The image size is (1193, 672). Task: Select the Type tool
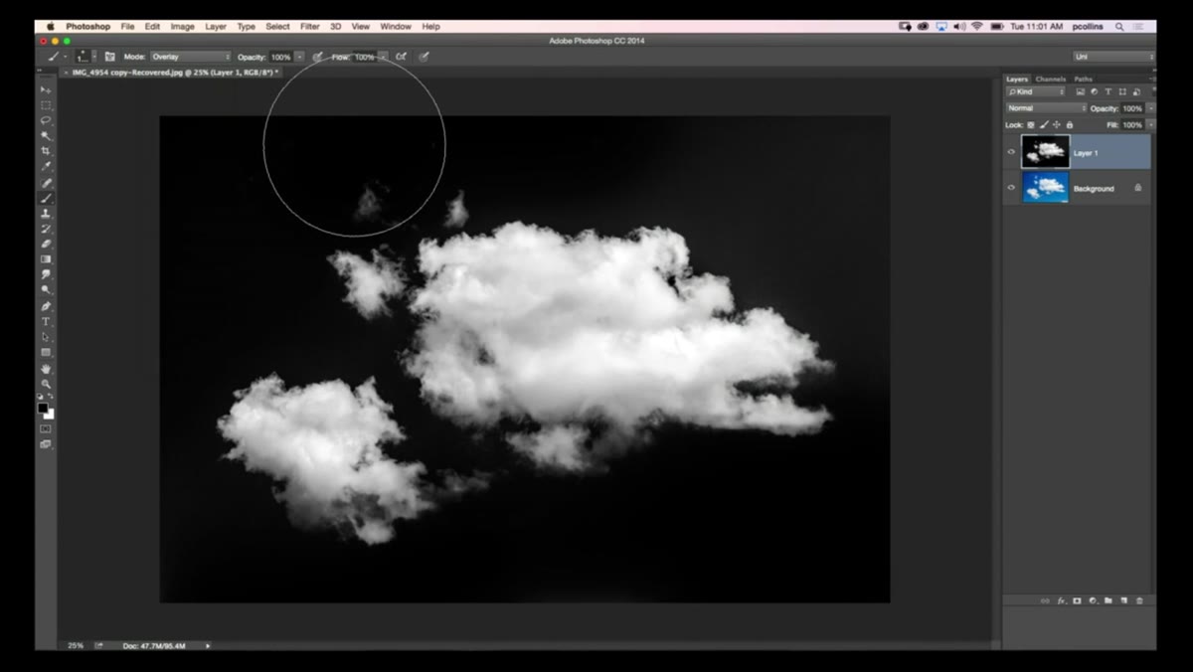(x=46, y=321)
